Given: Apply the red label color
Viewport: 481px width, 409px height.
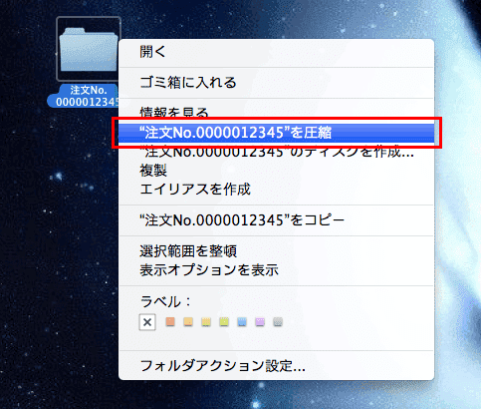Looking at the screenshot, I should click(170, 321).
